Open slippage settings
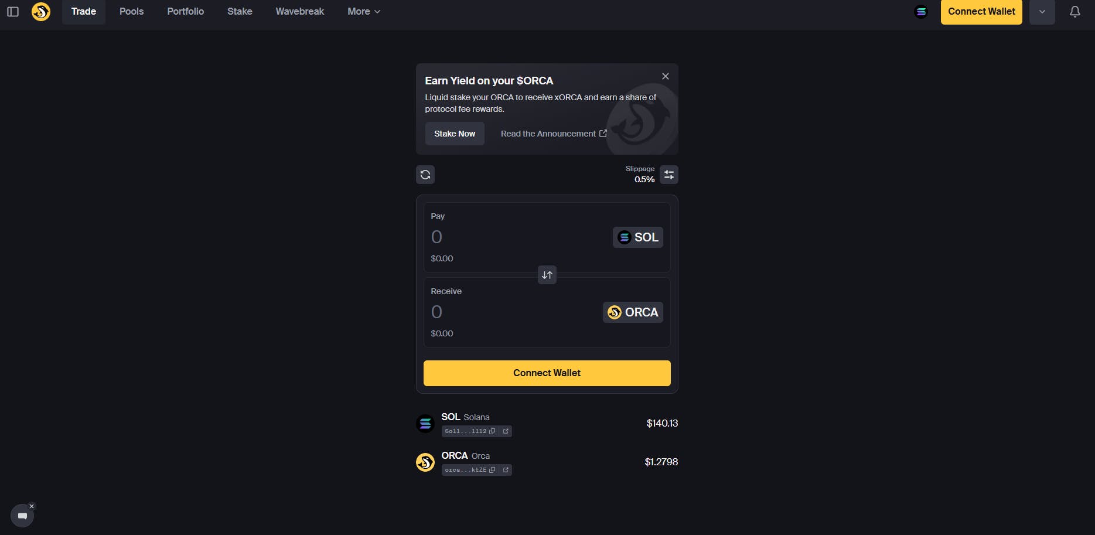 point(668,174)
